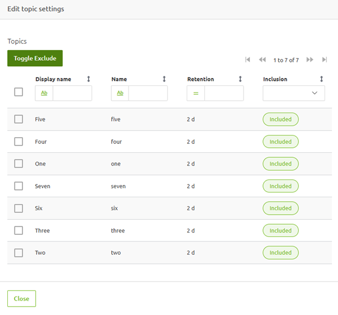Go to previous page of topics
The image size is (338, 315).
262,60
